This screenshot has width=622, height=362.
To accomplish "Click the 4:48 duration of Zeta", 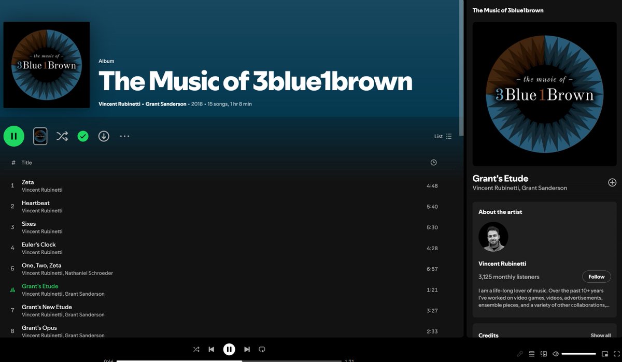I will click(432, 186).
